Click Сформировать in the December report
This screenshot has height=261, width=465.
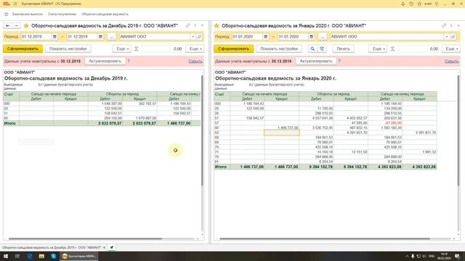[x=23, y=49]
